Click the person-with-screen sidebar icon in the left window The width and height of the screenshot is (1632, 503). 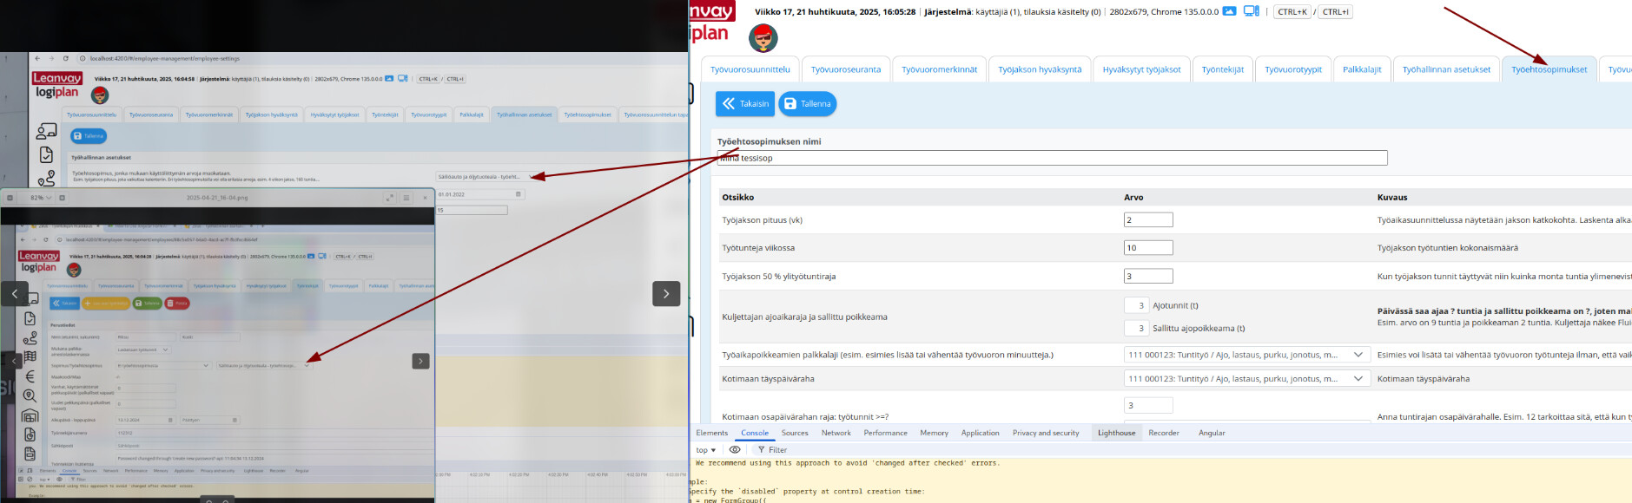(x=46, y=131)
